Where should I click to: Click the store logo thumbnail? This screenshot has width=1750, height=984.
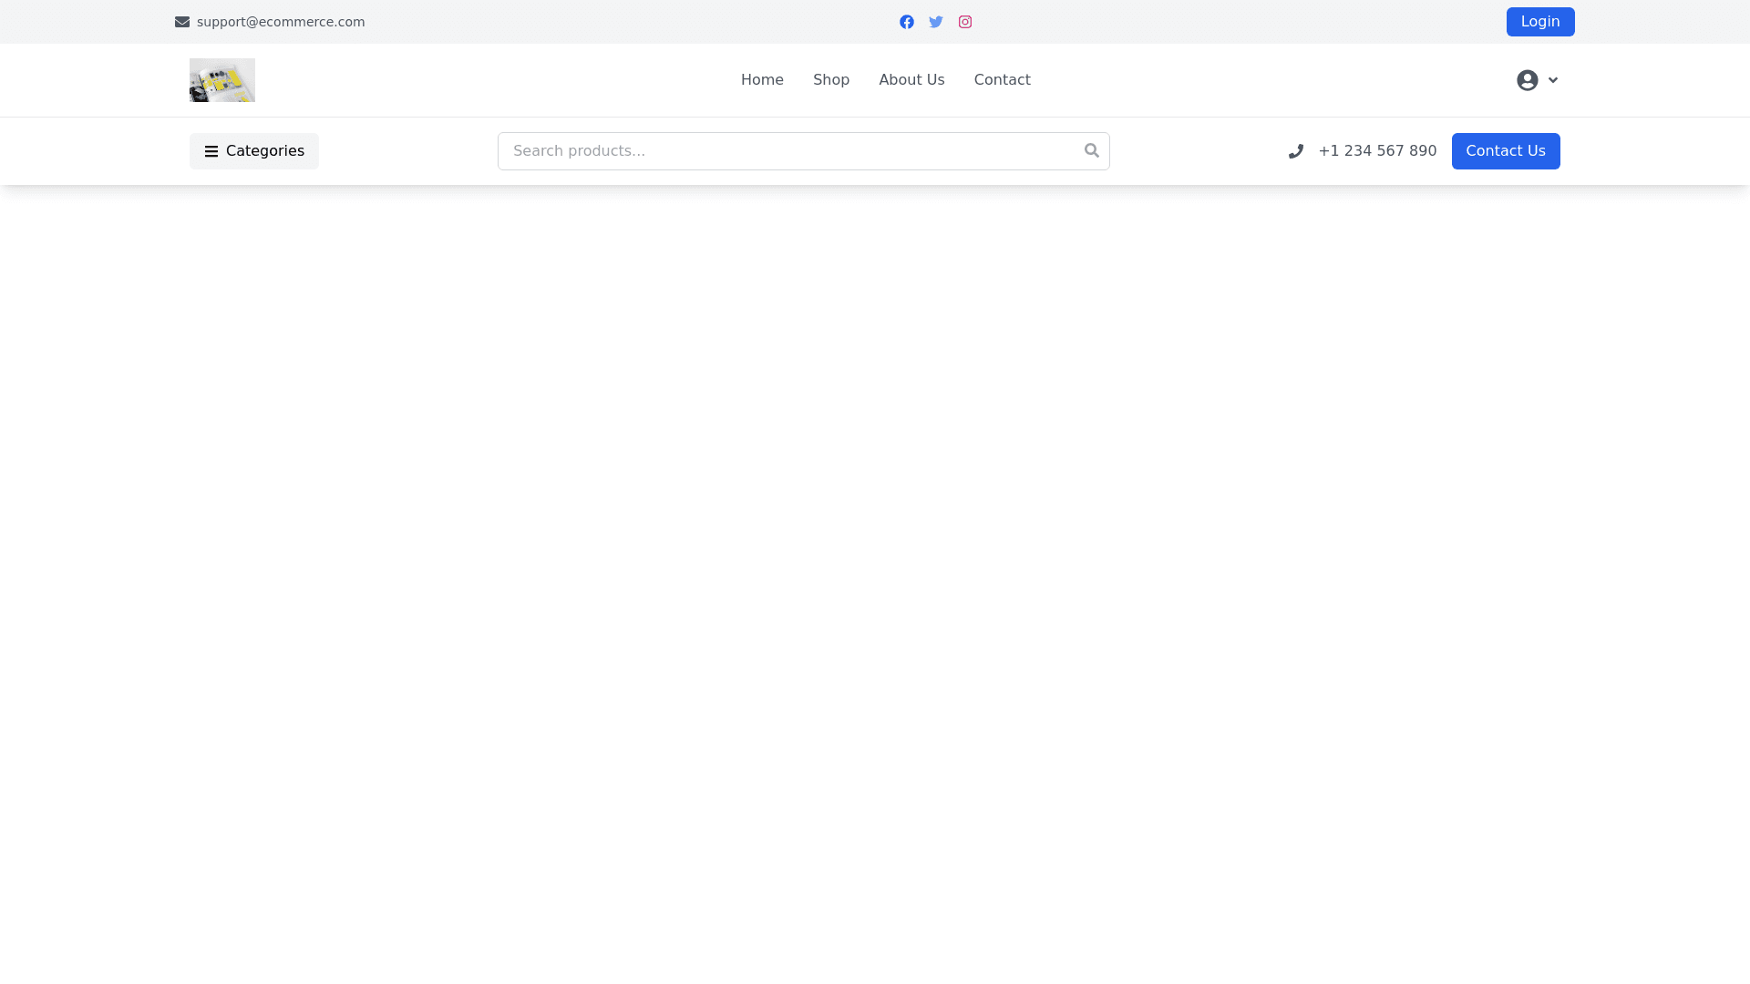tap(222, 80)
